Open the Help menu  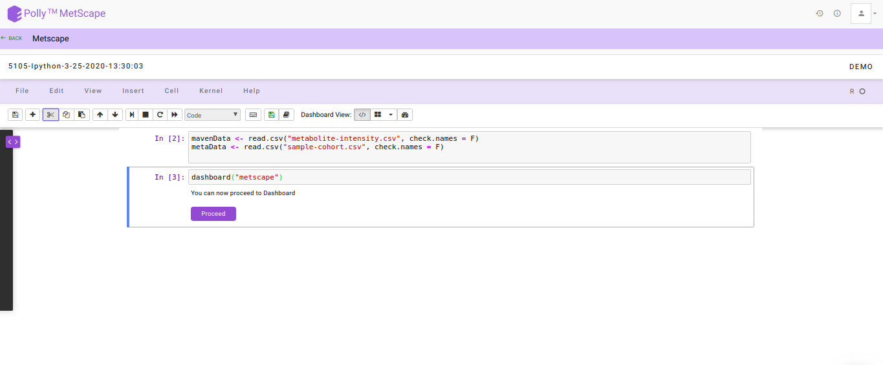click(252, 91)
